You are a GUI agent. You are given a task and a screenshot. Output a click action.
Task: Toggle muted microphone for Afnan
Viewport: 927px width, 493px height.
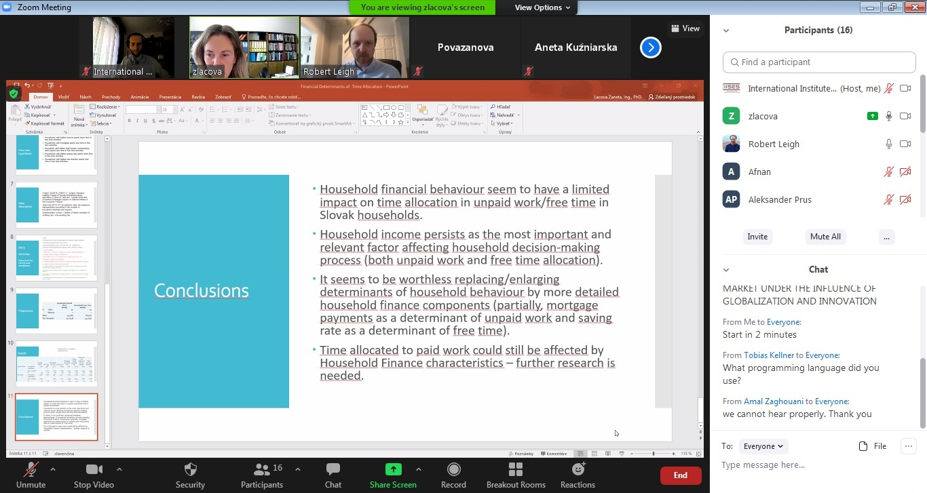888,172
